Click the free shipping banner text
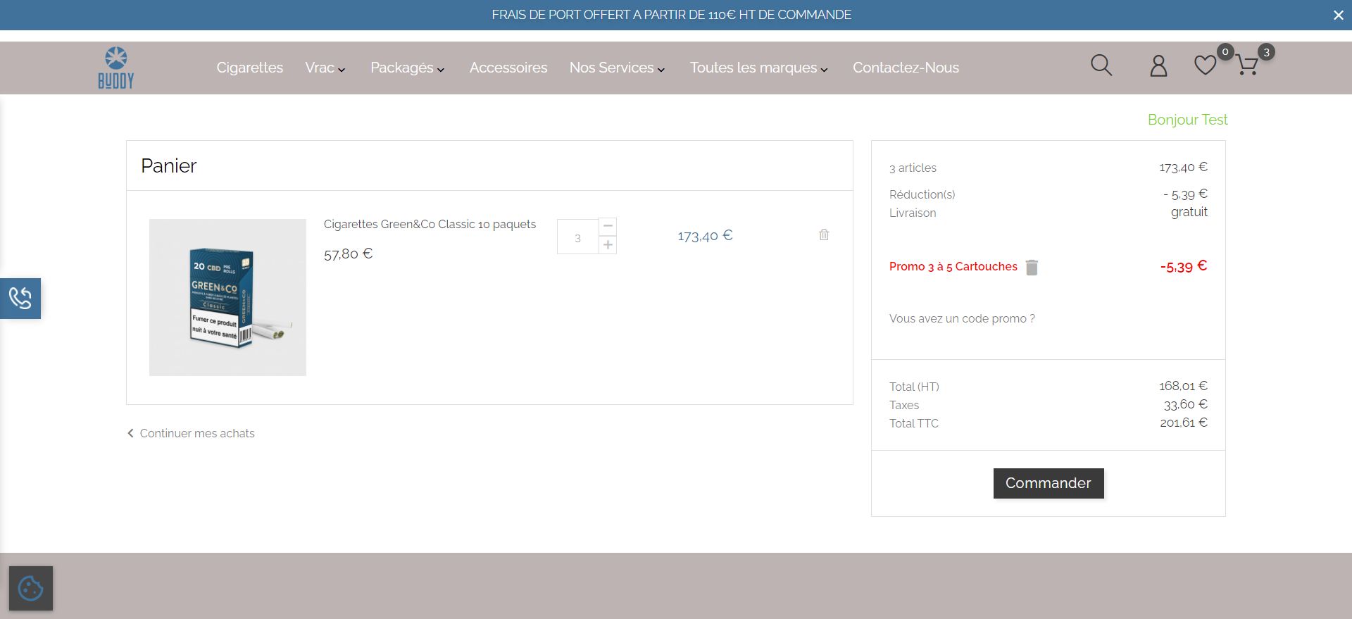Image resolution: width=1352 pixels, height=619 pixels. pos(671,15)
